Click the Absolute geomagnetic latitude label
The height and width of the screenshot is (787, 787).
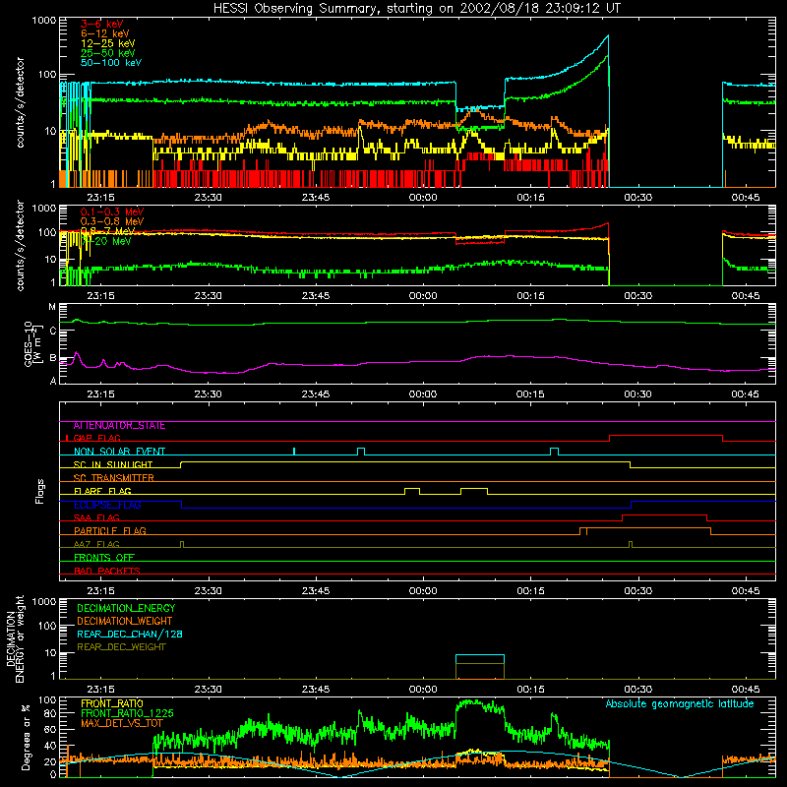point(680,704)
